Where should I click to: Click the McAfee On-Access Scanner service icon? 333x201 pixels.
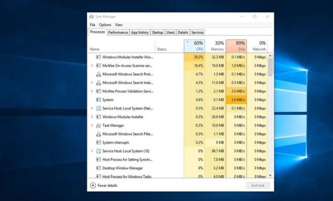(x=98, y=65)
